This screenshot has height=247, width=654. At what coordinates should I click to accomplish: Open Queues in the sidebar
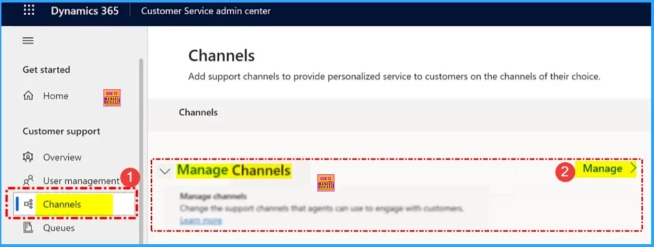(59, 228)
